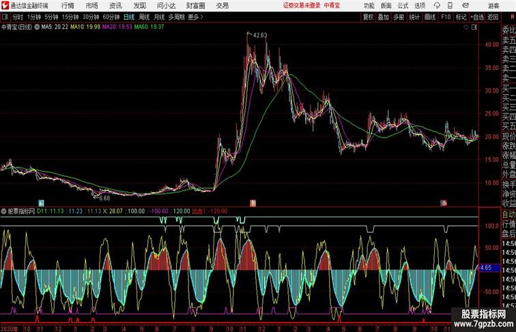Open the 功能 menu
This screenshot has width=516, height=332.
(x=369, y=5)
